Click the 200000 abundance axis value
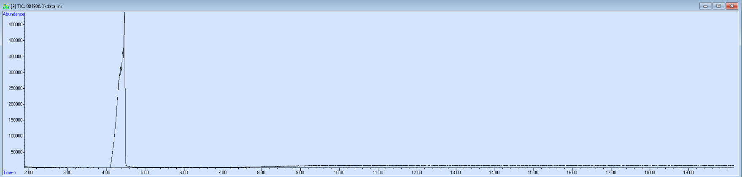Viewport: 742px width, 177px height. pyautogui.click(x=15, y=104)
